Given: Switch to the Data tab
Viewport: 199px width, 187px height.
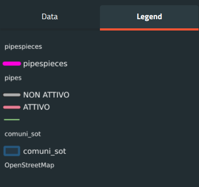Looking at the screenshot, I should [50, 17].
